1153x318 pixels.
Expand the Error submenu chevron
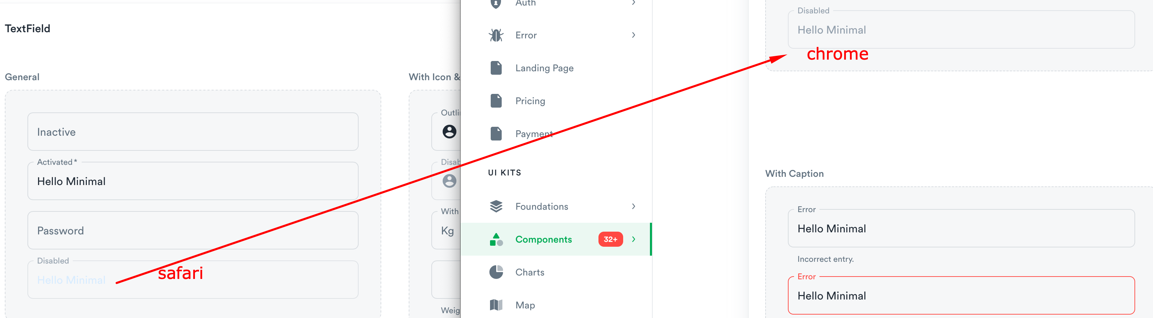pos(634,35)
